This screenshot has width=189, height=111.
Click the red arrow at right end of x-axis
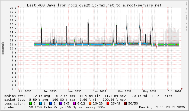(x=182, y=89)
